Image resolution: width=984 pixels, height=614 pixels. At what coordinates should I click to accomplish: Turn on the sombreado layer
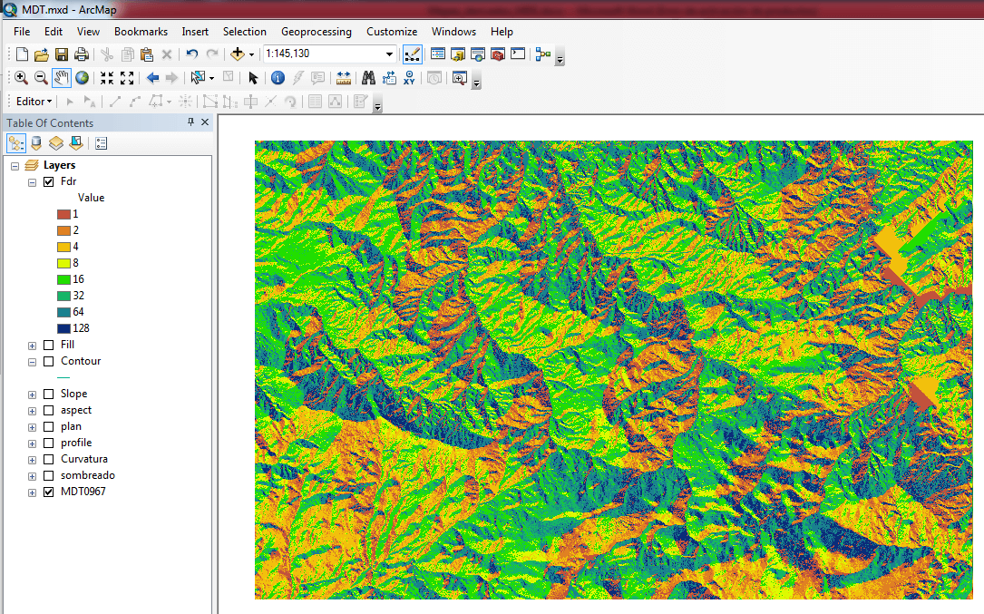click(49, 475)
